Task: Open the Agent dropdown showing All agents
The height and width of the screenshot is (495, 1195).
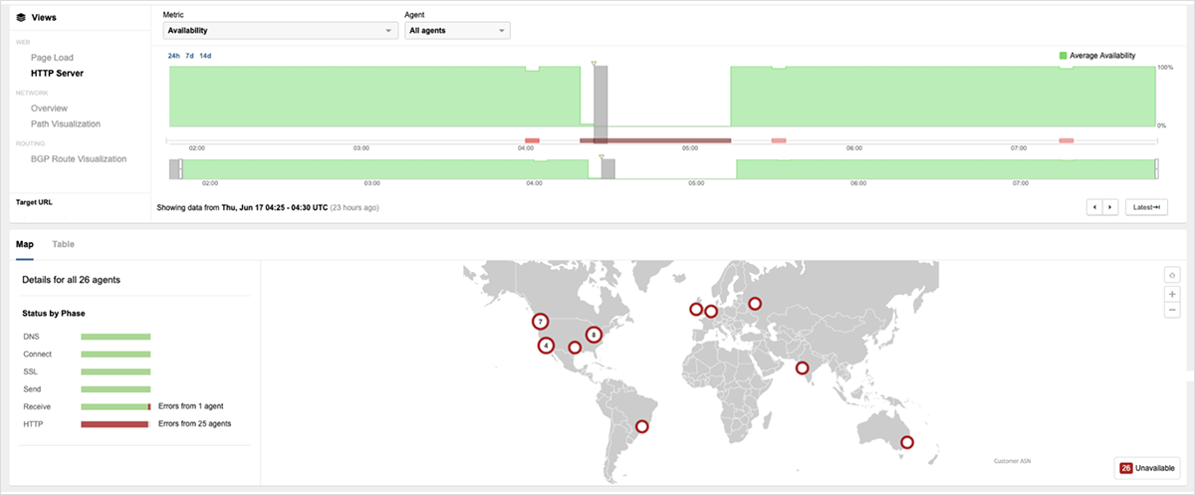Action: (x=457, y=31)
